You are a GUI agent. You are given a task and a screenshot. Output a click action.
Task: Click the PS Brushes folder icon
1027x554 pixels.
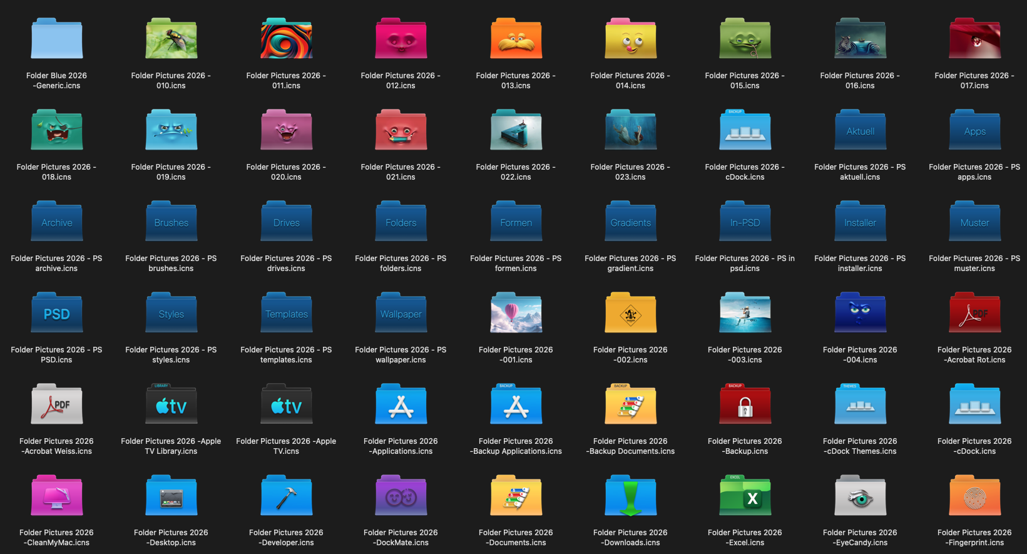[171, 222]
